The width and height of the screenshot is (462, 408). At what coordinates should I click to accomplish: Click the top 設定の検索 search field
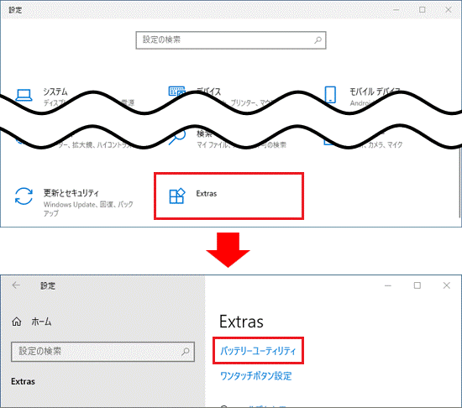tap(231, 40)
